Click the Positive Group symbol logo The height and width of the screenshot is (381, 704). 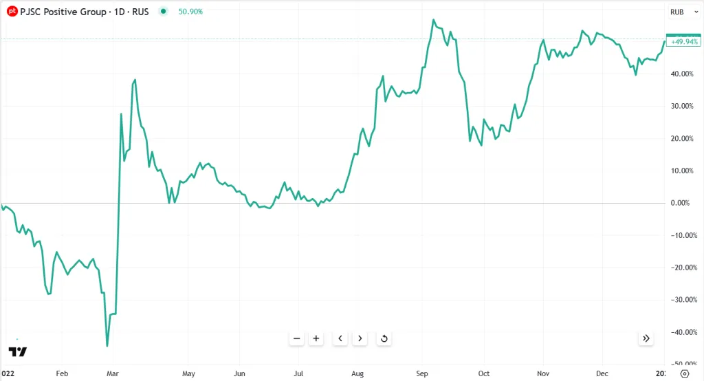click(x=12, y=12)
